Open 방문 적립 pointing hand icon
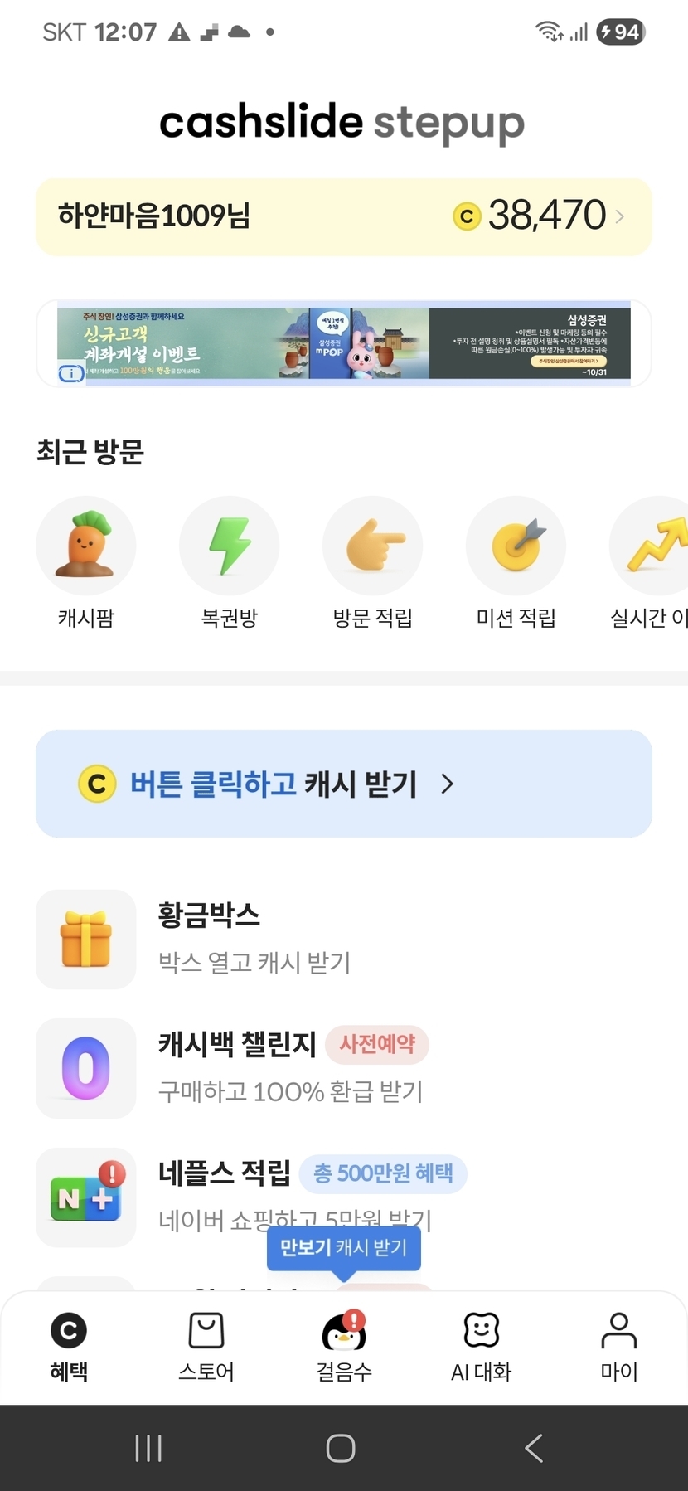 coord(372,546)
